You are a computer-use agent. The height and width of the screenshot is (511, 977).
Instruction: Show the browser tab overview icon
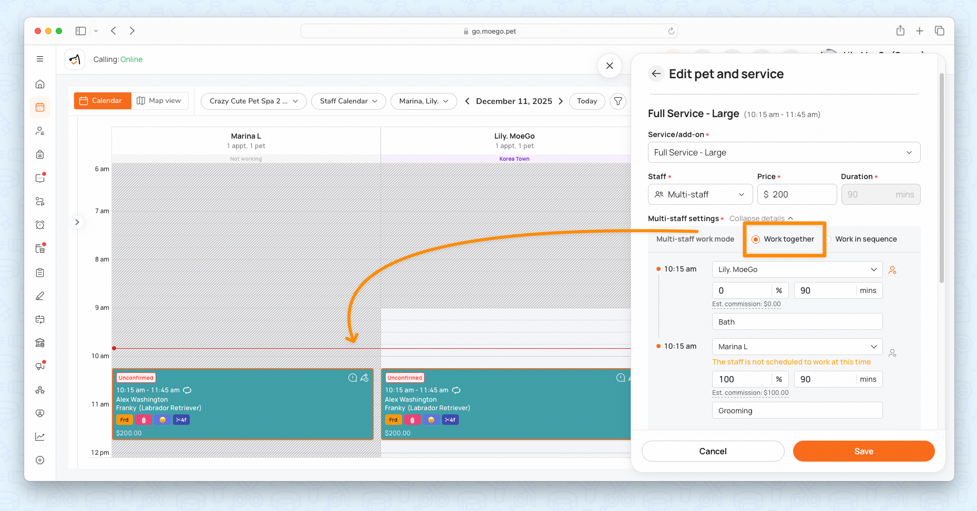[939, 31]
